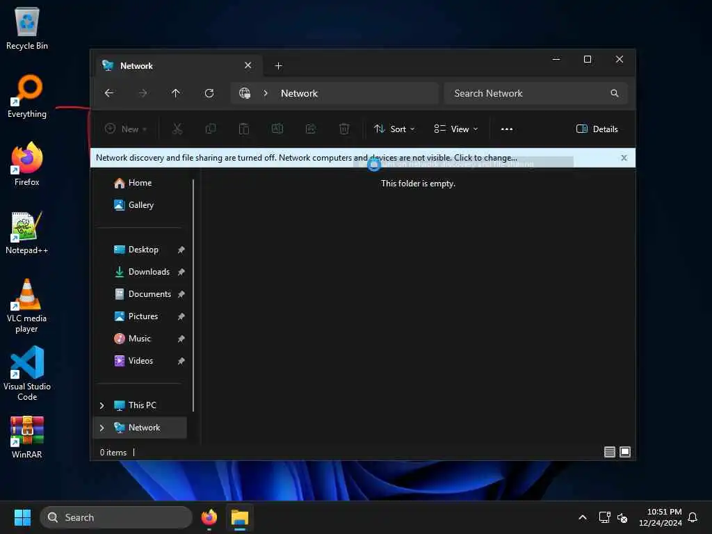Image resolution: width=712 pixels, height=534 pixels.
Task: Click File Explorer taskbar icon
Action: (240, 517)
